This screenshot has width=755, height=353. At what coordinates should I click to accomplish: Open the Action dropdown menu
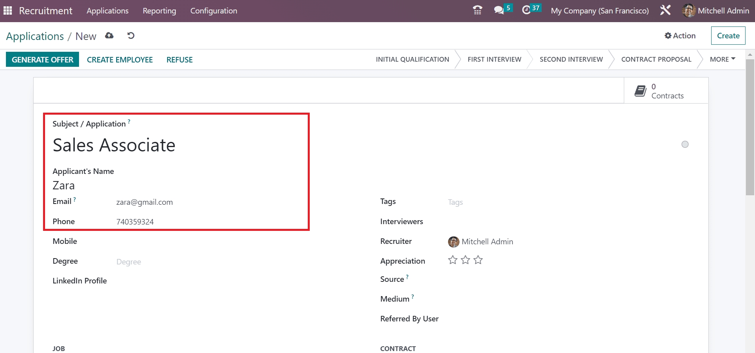680,36
